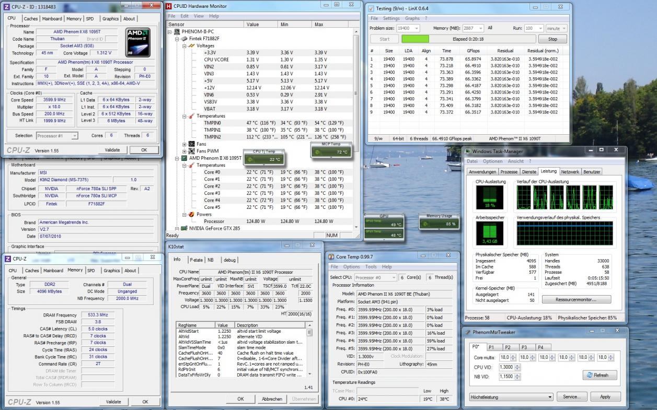
Task: Click the Fans icon in Hardware Monitor tree
Action: (x=191, y=144)
